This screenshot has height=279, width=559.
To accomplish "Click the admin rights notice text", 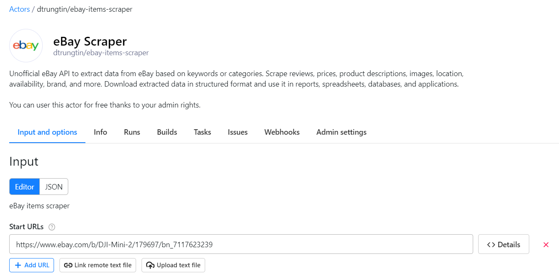I will pyautogui.click(x=105, y=105).
